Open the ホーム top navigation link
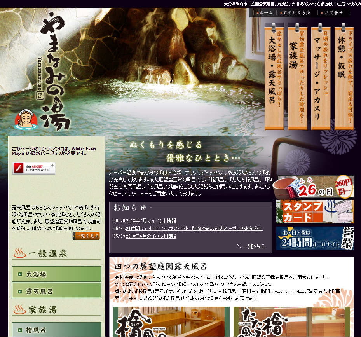Screen dimensions: 361x337 [x=265, y=13]
